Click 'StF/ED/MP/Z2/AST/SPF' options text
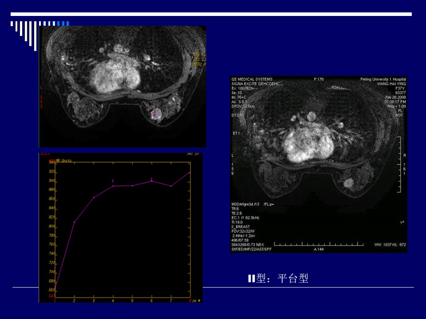Screen dimensions: 426x319 pos(251,249)
